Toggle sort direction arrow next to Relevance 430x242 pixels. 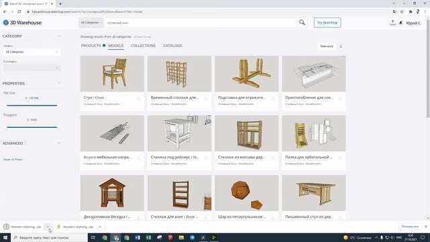(x=341, y=46)
